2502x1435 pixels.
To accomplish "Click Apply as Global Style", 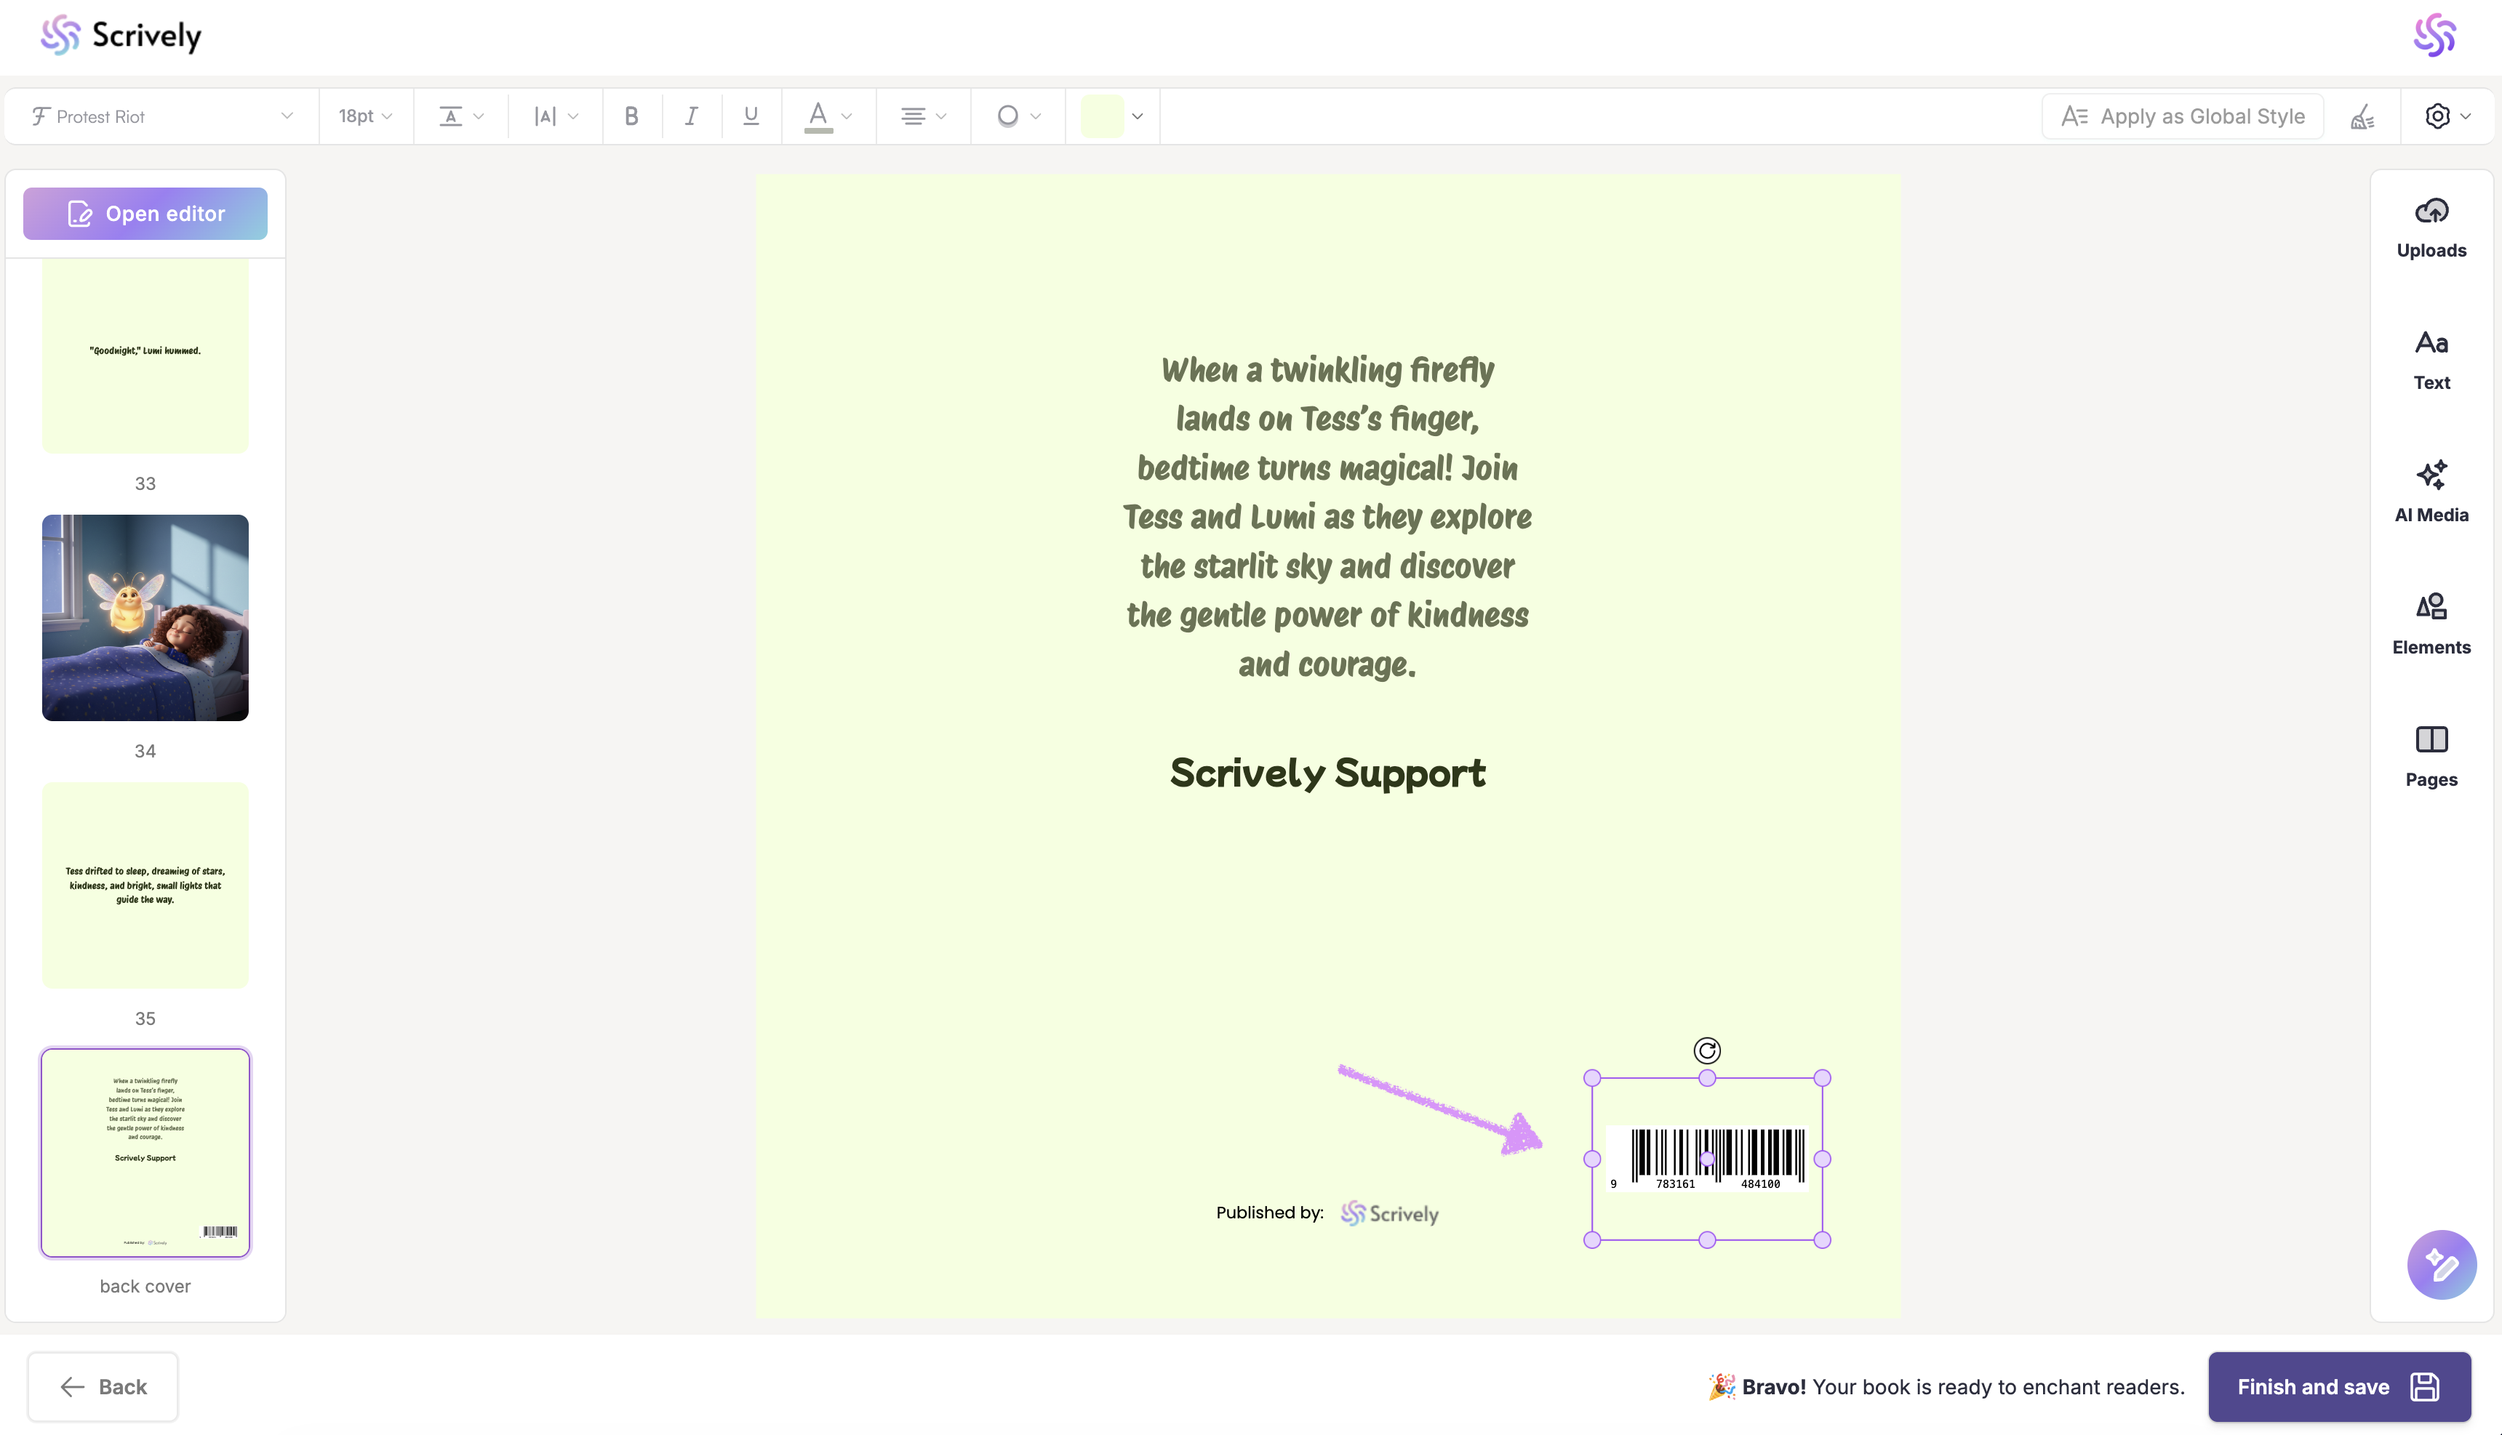I will tap(2183, 116).
